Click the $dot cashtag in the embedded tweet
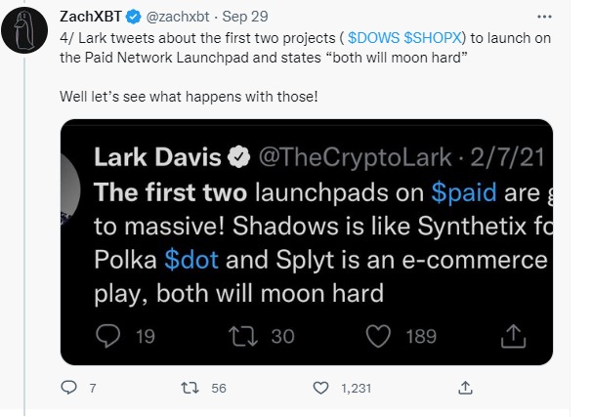The height and width of the screenshot is (417, 592). pyautogui.click(x=186, y=260)
